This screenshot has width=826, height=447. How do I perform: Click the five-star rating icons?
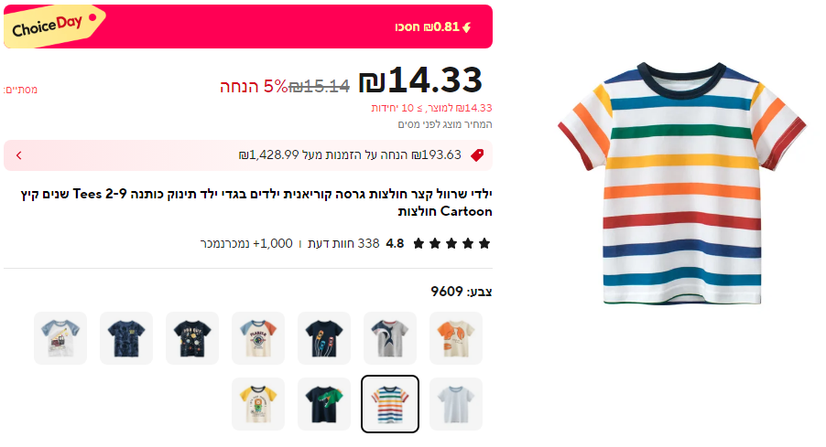click(x=451, y=244)
